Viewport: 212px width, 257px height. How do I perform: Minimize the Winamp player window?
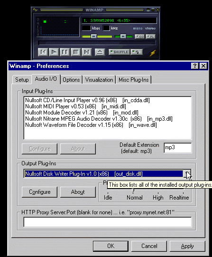click(x=148, y=10)
